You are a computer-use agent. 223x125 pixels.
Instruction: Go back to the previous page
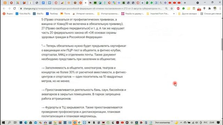pos(4,8)
